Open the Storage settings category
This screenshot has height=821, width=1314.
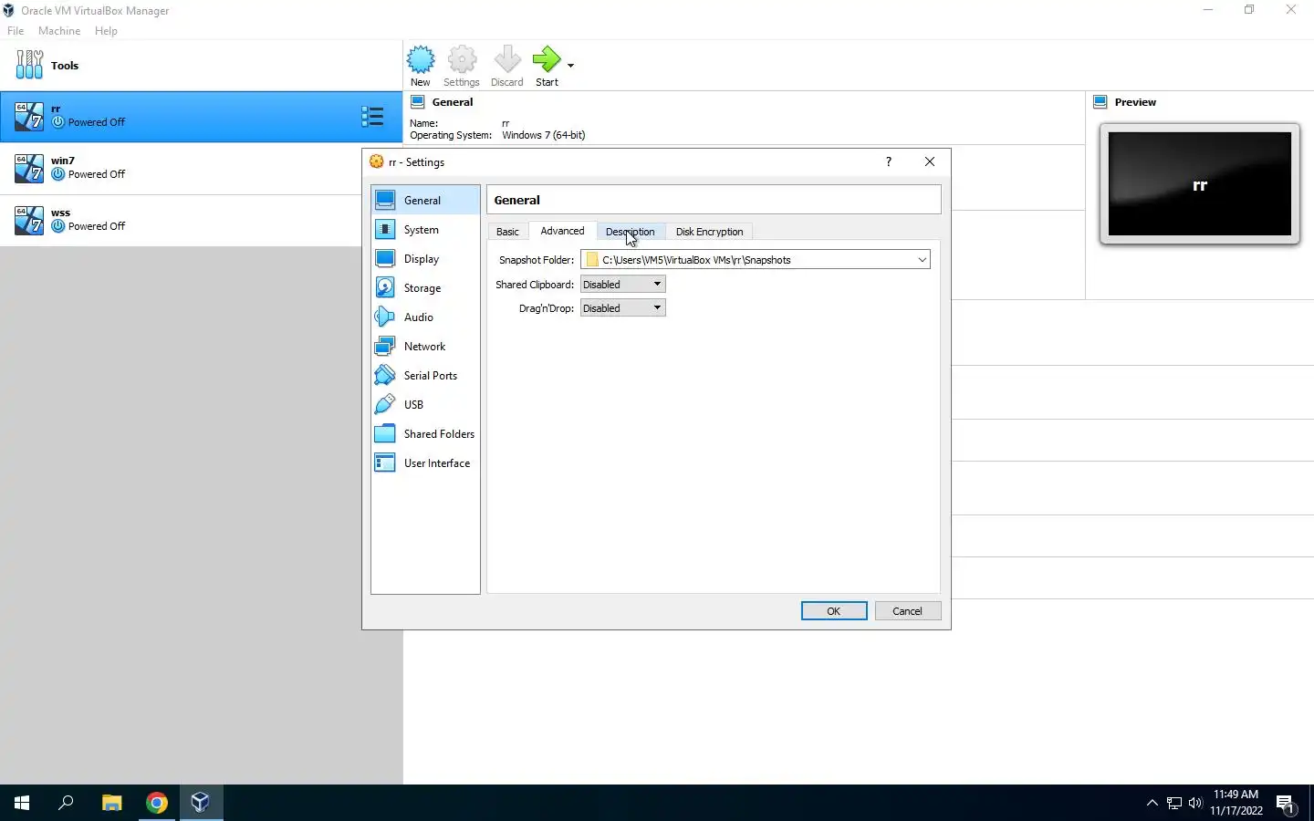click(425, 288)
